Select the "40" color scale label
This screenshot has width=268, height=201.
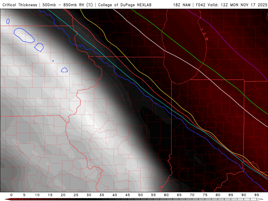coord(115,195)
